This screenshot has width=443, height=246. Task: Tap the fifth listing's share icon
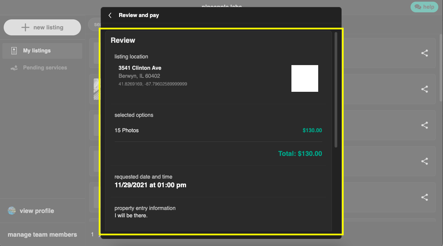tap(424, 197)
